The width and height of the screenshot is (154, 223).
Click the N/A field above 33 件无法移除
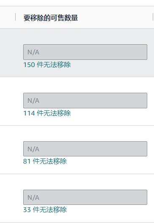pyautogui.click(x=85, y=197)
